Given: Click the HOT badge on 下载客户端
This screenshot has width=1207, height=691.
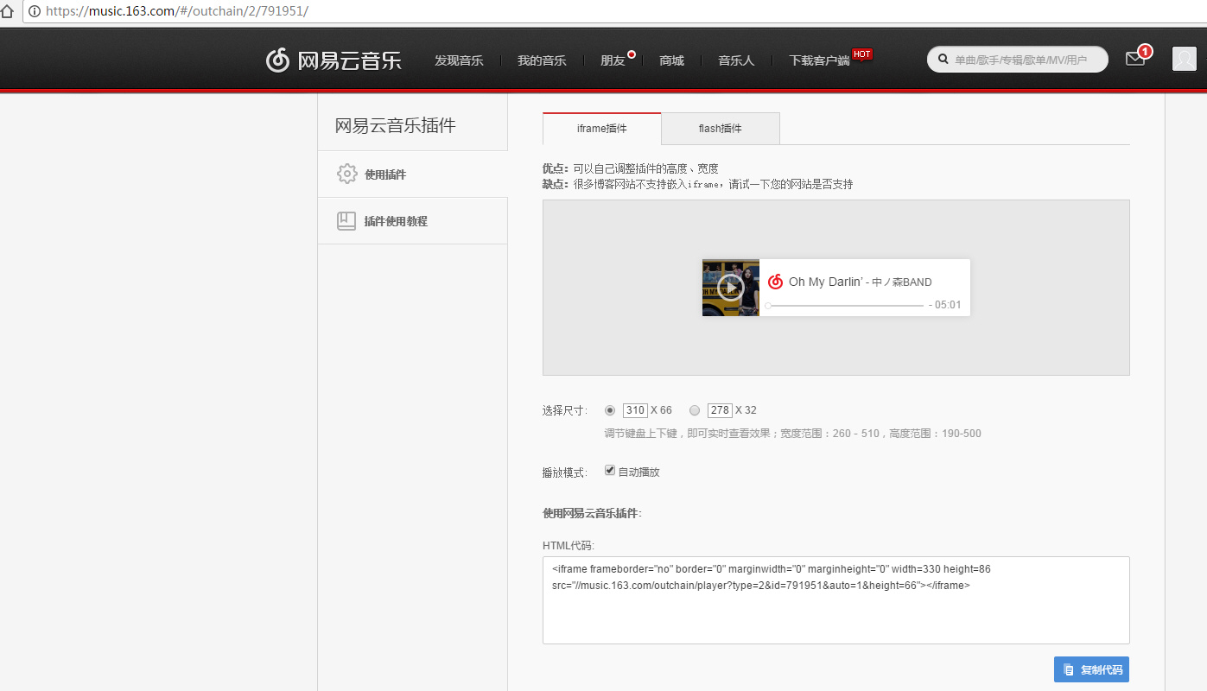Looking at the screenshot, I should pyautogui.click(x=861, y=54).
